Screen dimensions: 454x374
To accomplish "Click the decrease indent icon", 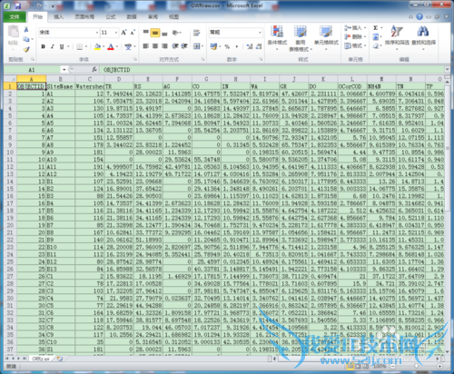I will pyautogui.click(x=175, y=46).
